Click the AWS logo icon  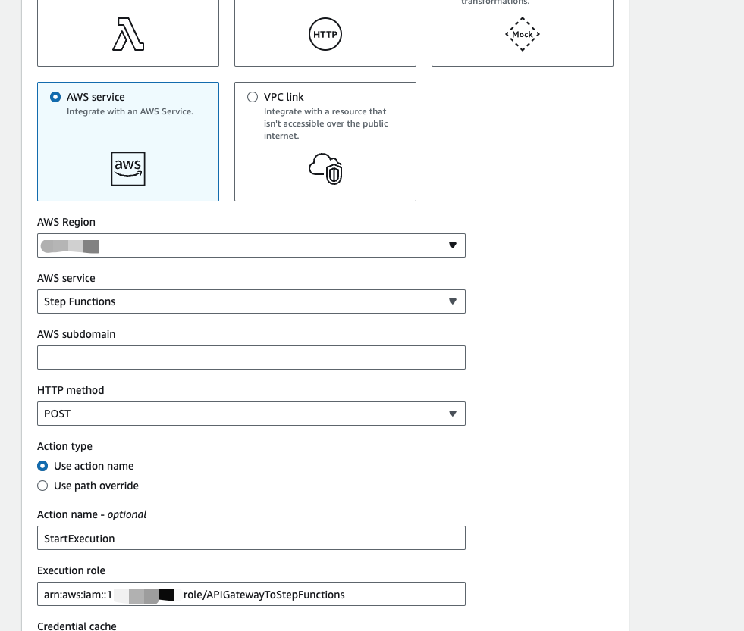coord(128,169)
